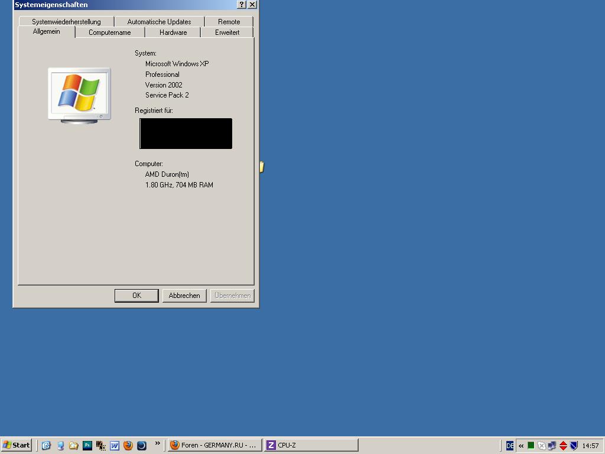This screenshot has width=605, height=454.
Task: Click the network computers tray icon
Action: click(x=552, y=446)
